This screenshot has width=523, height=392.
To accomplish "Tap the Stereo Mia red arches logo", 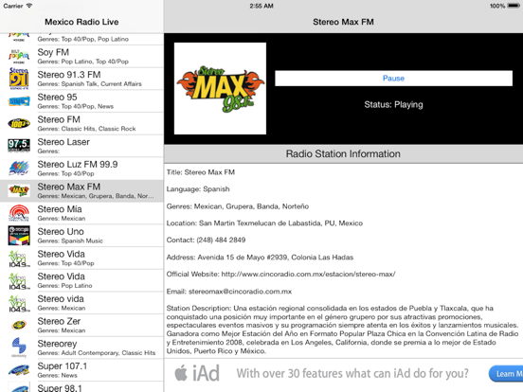I will click(19, 213).
